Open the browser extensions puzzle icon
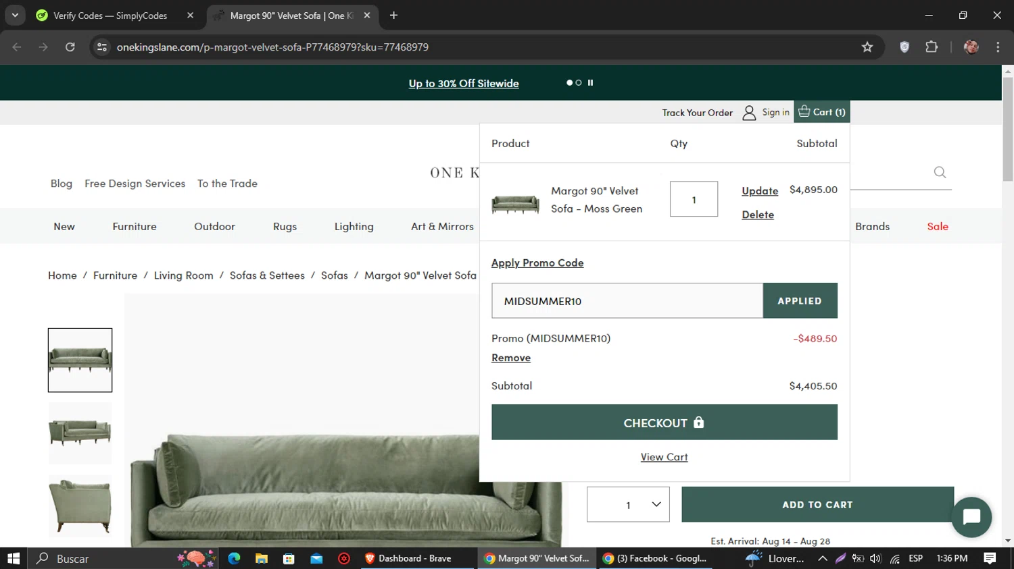Viewport: 1014px width, 569px height. [x=932, y=47]
